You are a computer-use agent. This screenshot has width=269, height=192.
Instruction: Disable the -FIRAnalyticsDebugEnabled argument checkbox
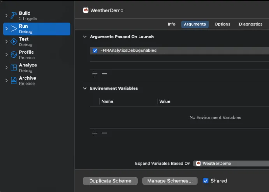[x=95, y=51]
